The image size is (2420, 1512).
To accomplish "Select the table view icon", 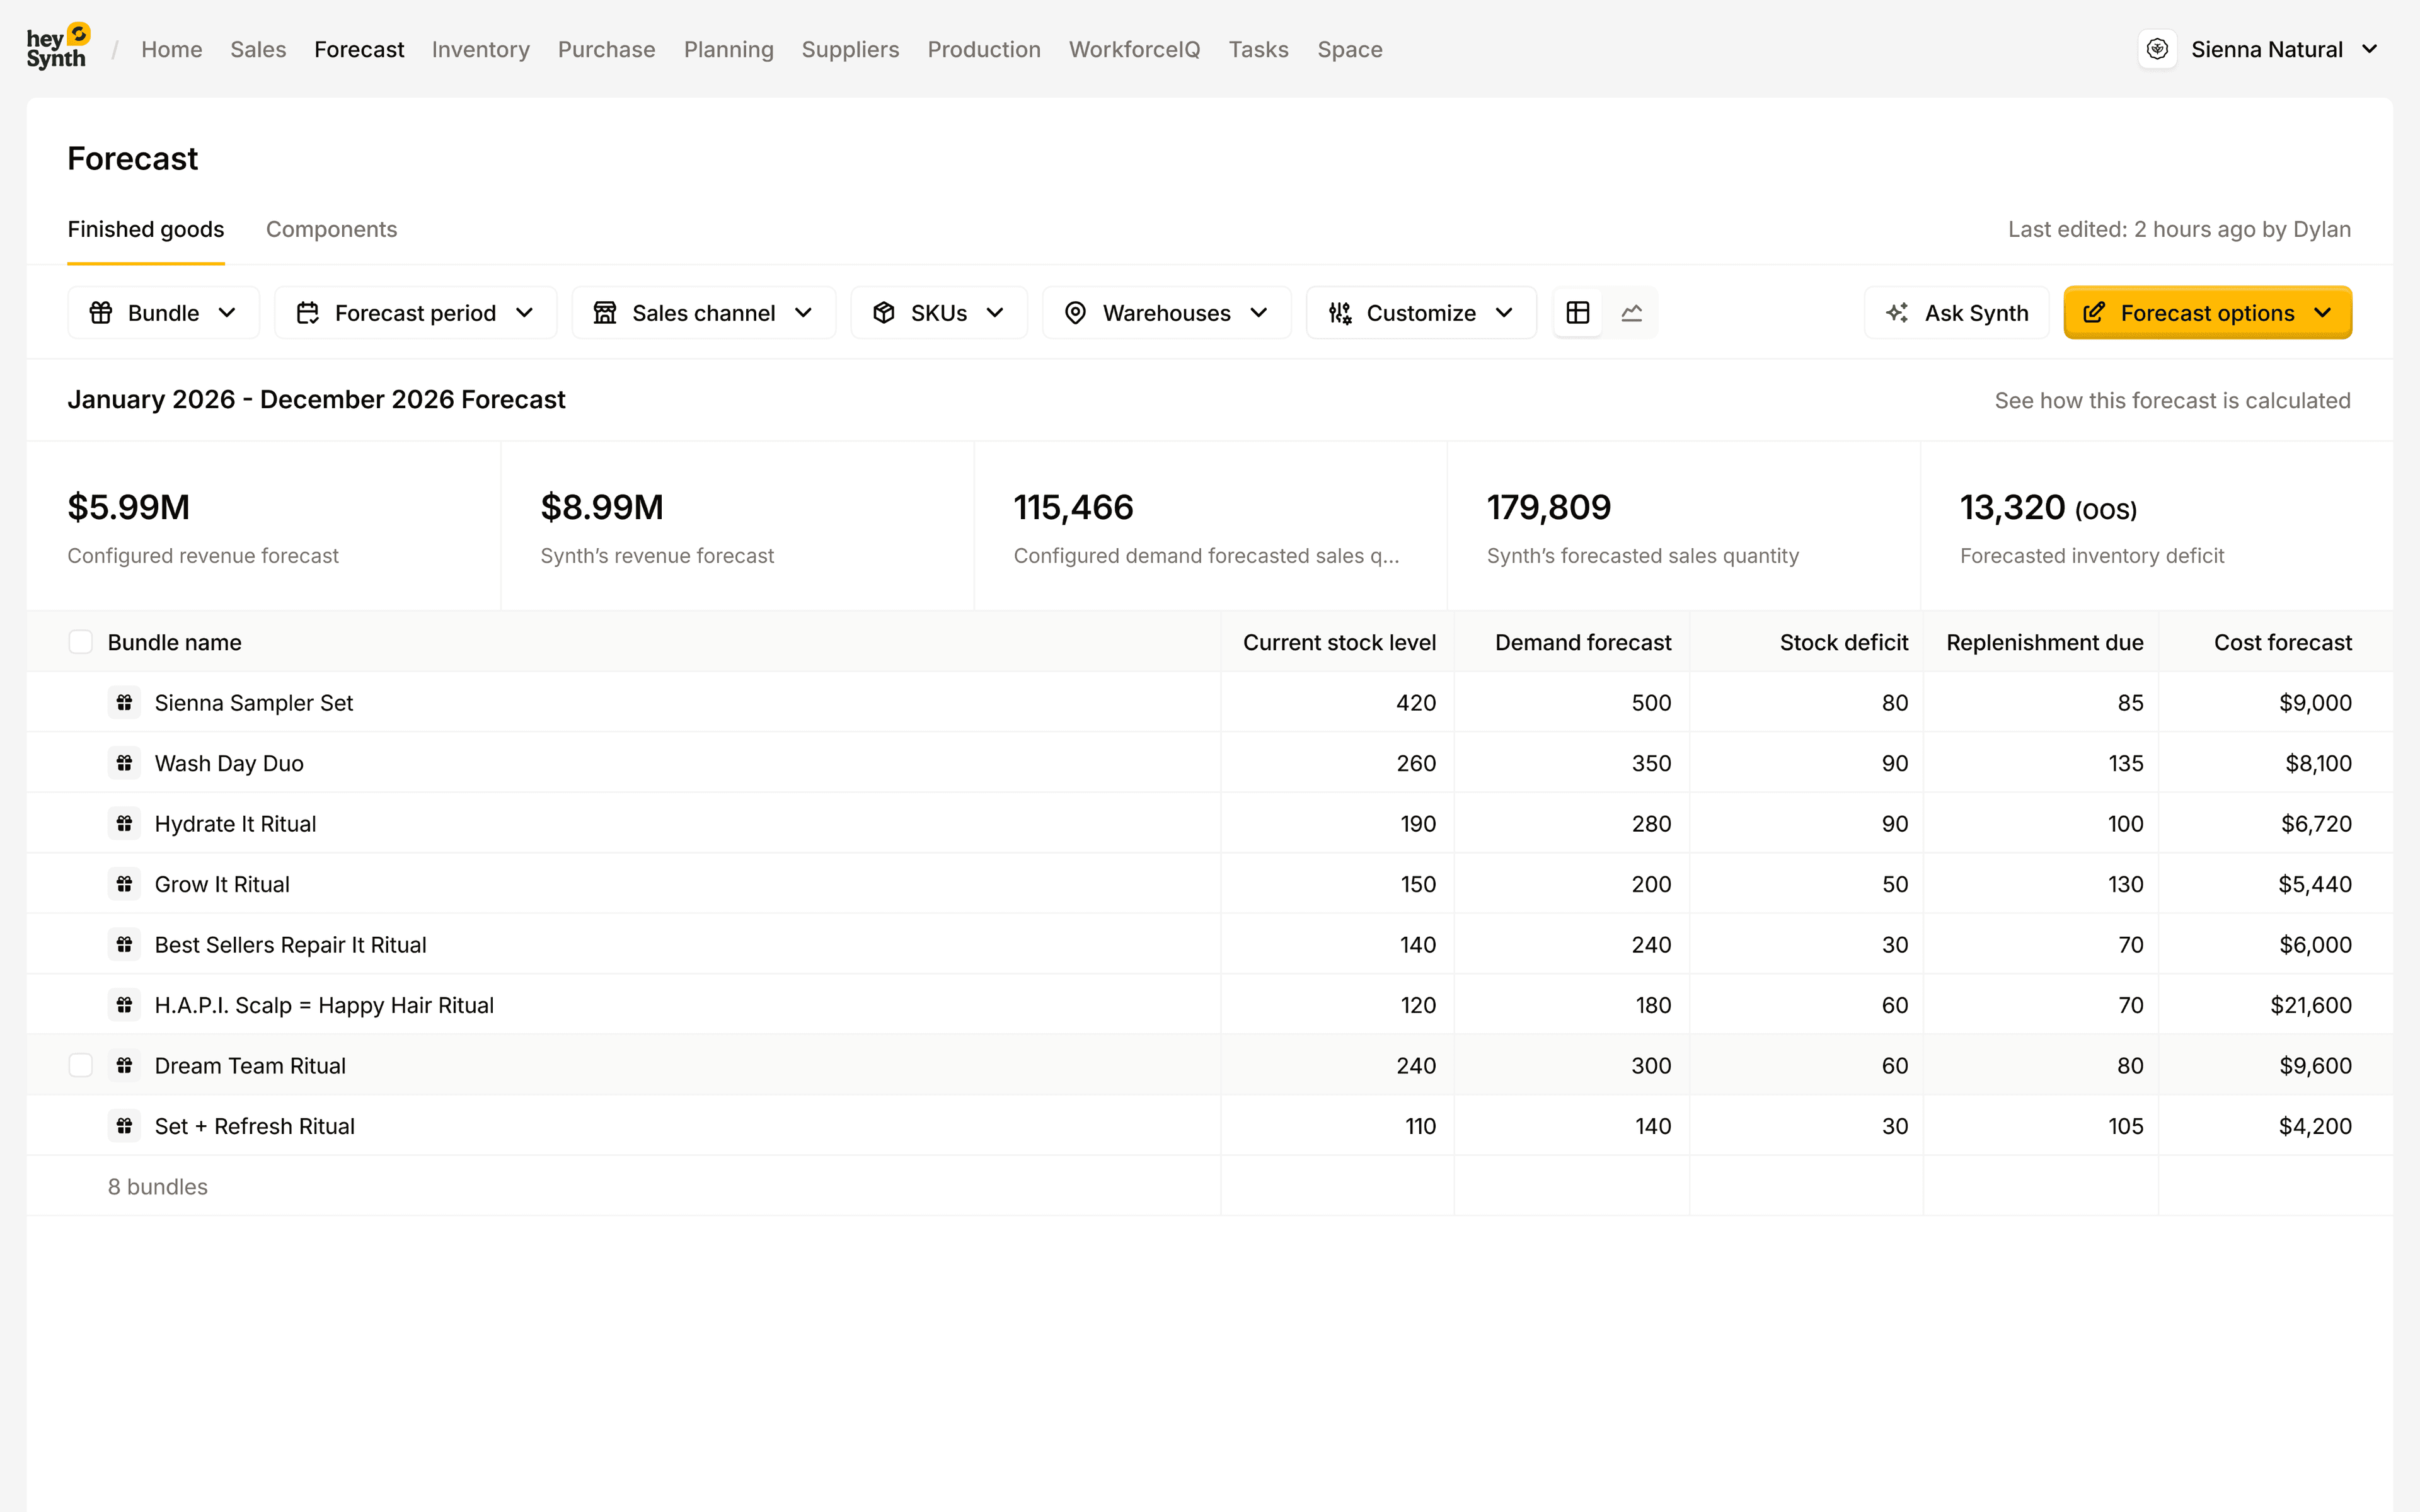I will click(x=1577, y=312).
